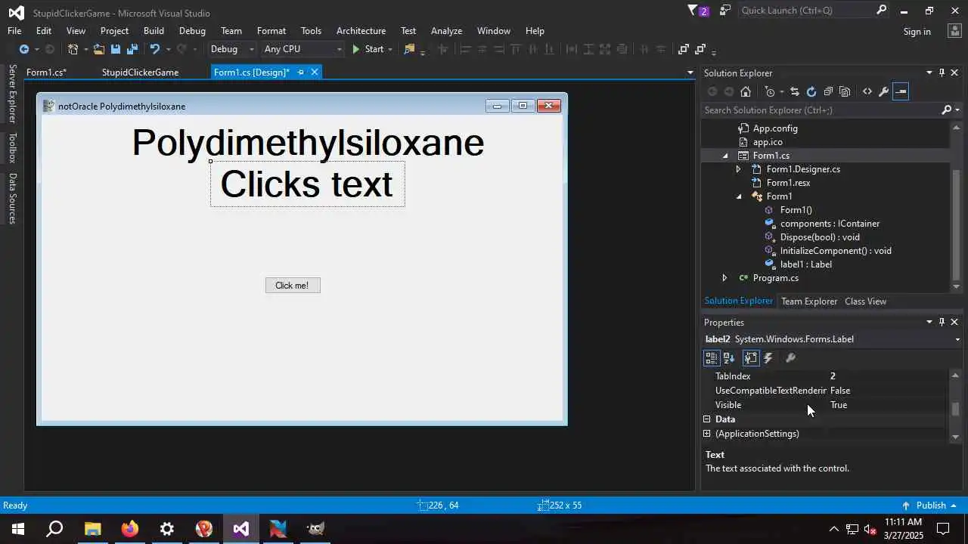This screenshot has width=968, height=544.
Task: Switch Properties to Alphabetical sorting
Action: click(x=729, y=358)
